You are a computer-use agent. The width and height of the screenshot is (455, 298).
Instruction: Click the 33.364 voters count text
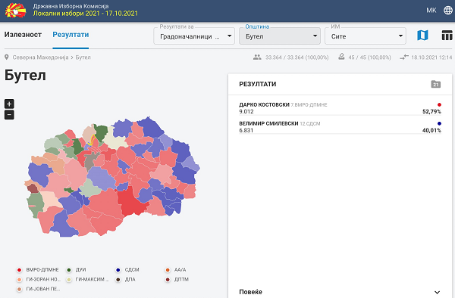[x=297, y=57]
